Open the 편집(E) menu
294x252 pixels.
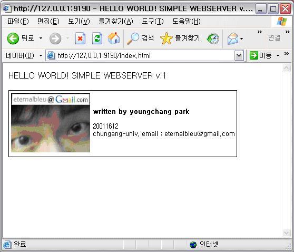[x=48, y=22]
